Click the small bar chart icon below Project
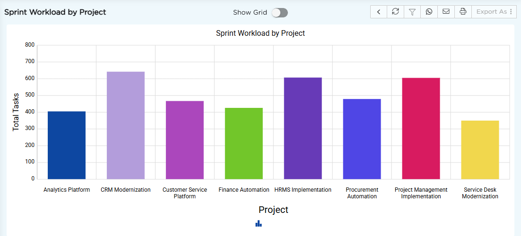Viewport: 521px width, 236px height. (x=259, y=223)
